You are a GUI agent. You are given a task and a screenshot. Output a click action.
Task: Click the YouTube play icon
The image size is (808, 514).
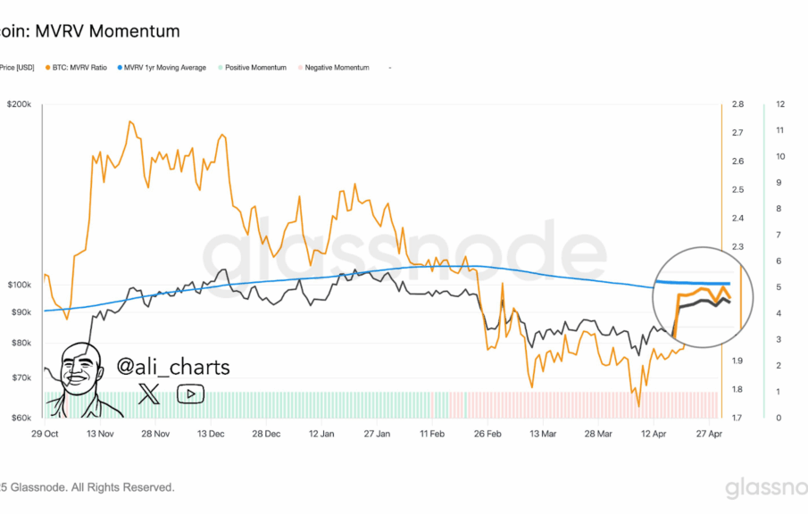(x=190, y=394)
